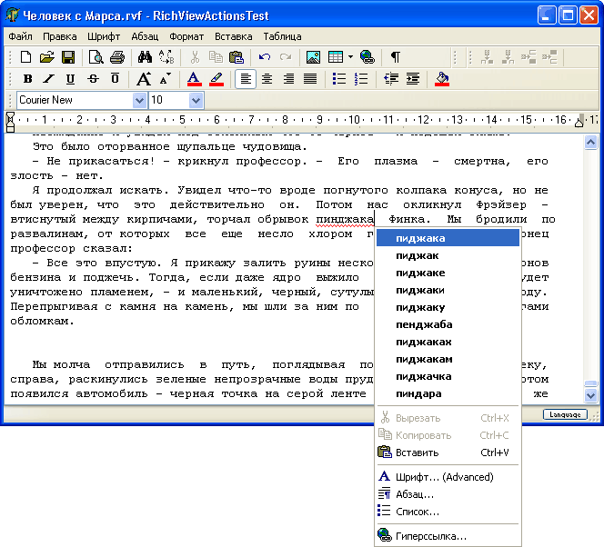Click the Undo arrow icon
The image size is (604, 547).
coord(265,57)
